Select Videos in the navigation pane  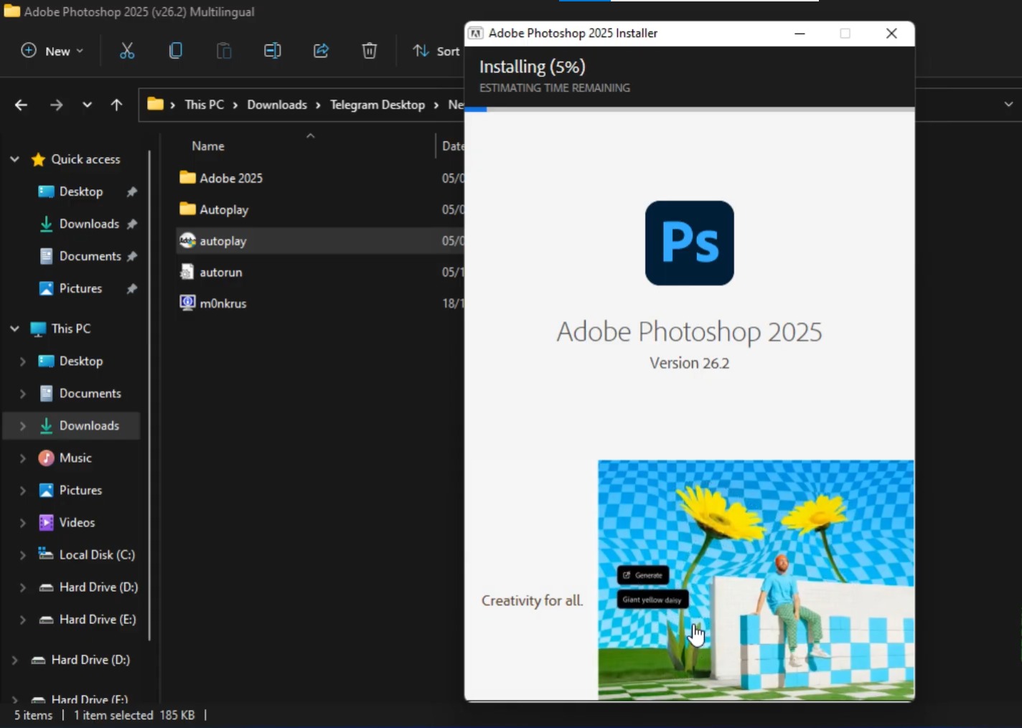pos(77,523)
